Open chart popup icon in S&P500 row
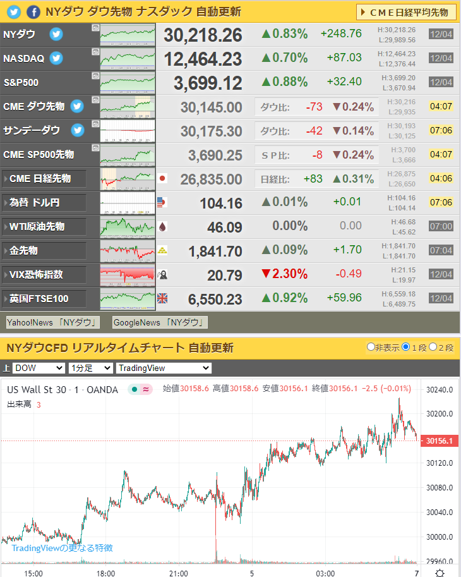The image size is (461, 577). pos(95,76)
